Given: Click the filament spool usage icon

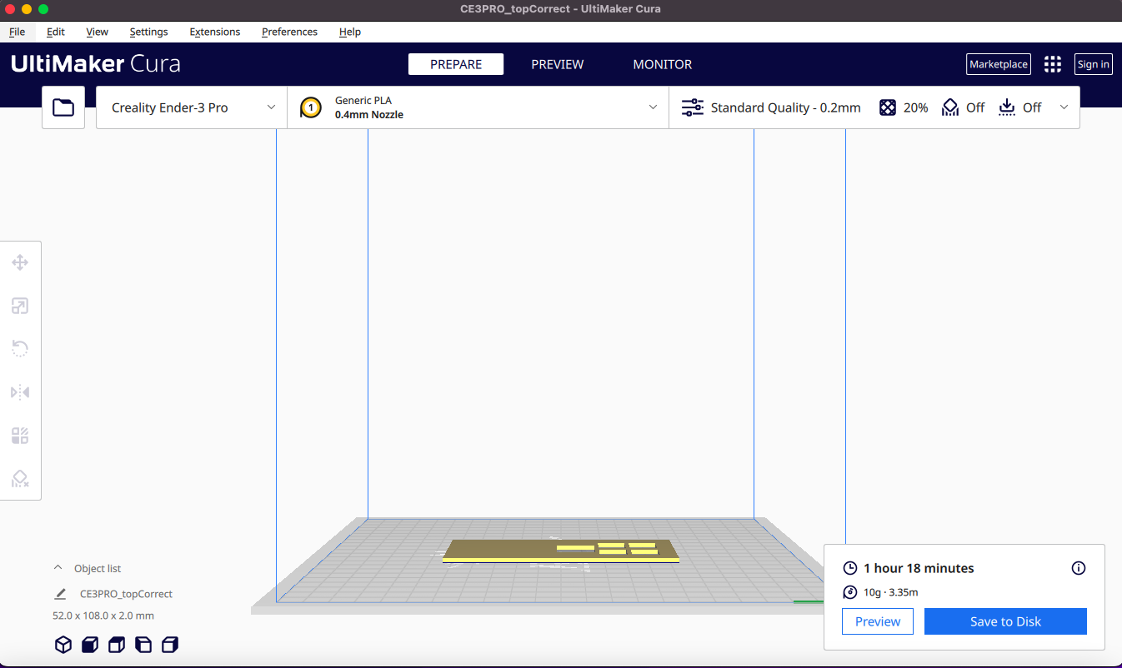Looking at the screenshot, I should pos(850,592).
